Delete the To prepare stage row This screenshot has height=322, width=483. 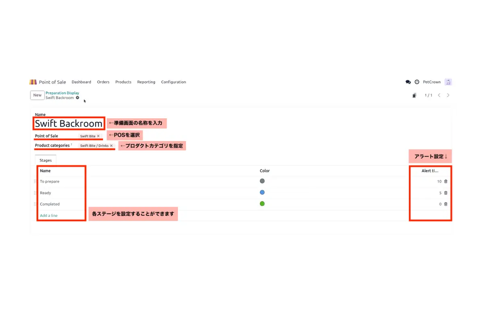446,182
